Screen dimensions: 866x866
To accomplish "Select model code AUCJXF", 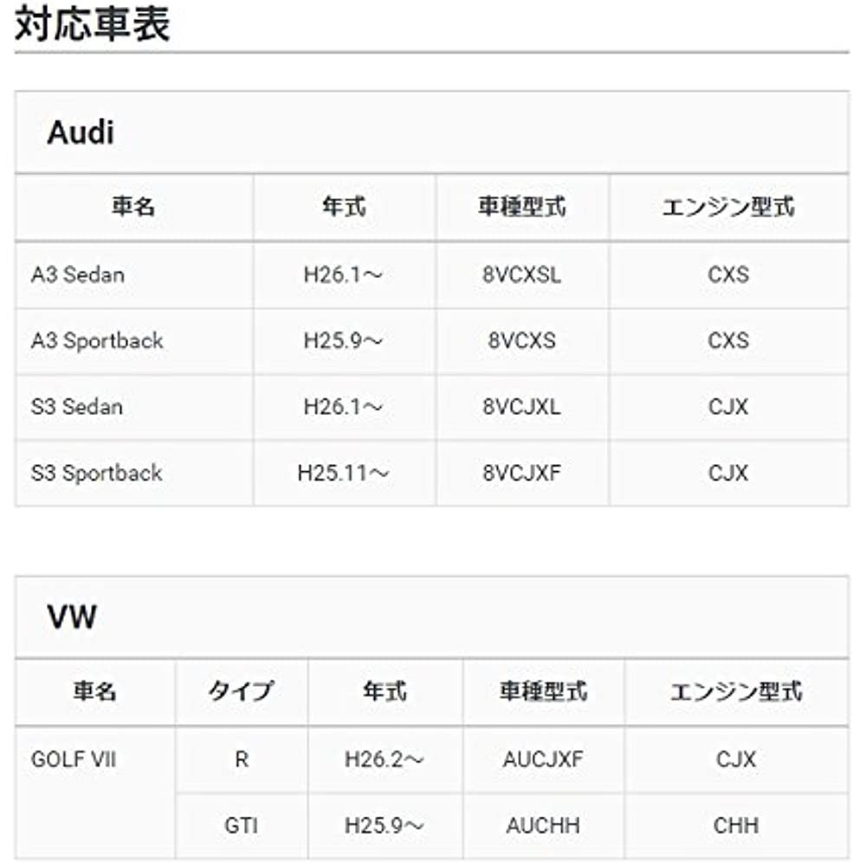I will [543, 759].
